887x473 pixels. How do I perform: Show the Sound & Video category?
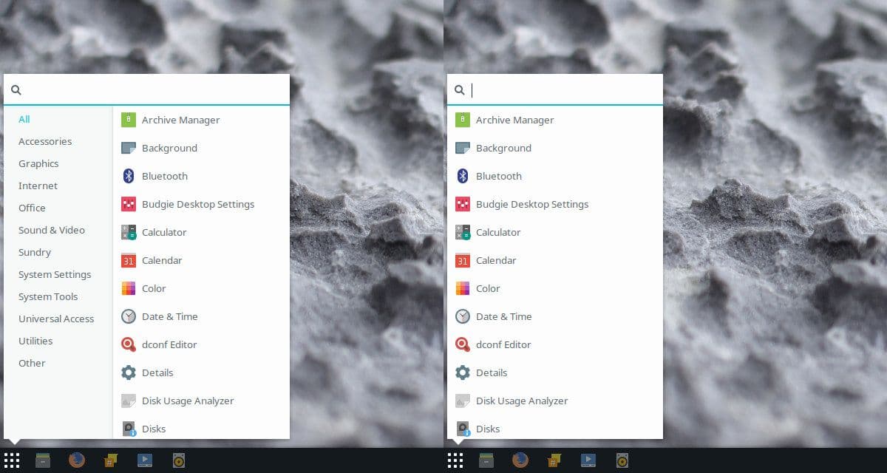click(x=52, y=230)
